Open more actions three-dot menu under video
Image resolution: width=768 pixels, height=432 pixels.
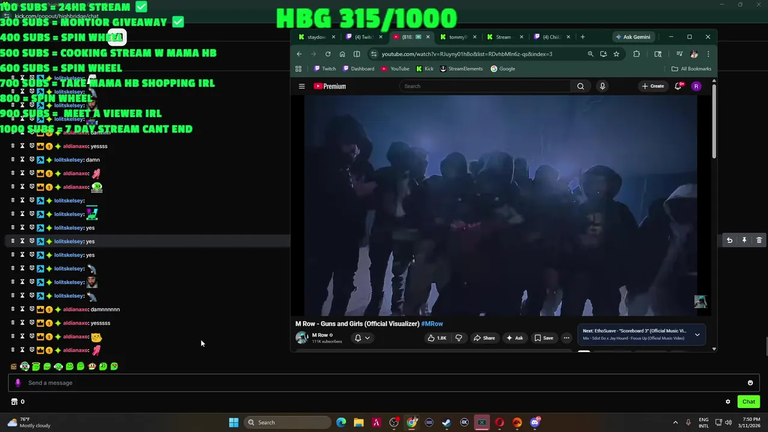[x=566, y=338]
